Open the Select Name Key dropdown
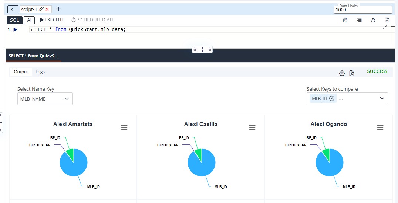The image size is (398, 203). (45, 99)
